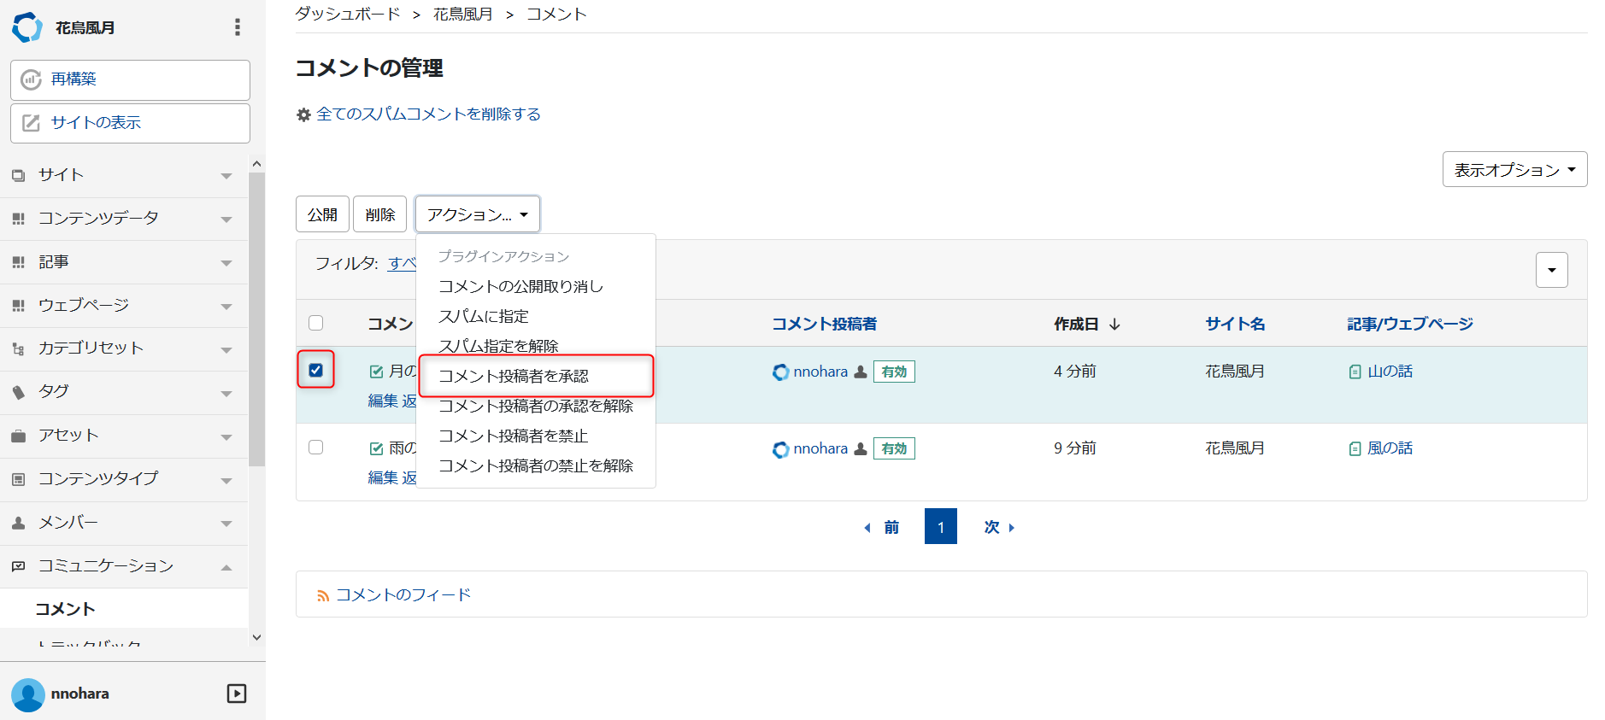
Task: Sort by サイト名 column header
Action: click(x=1235, y=324)
